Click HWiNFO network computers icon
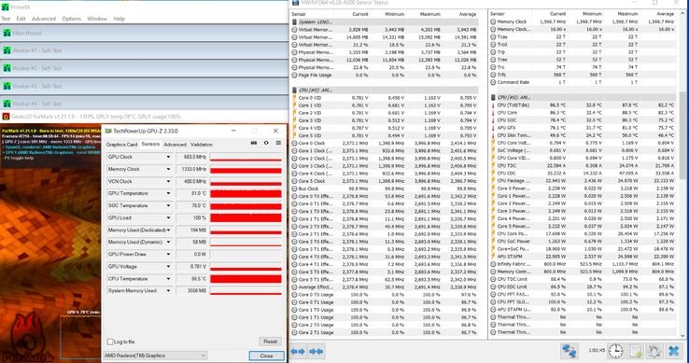 [569, 351]
